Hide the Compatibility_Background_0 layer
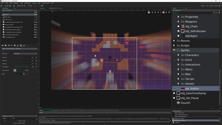The height and width of the screenshot is (125, 222). pos(35,35)
